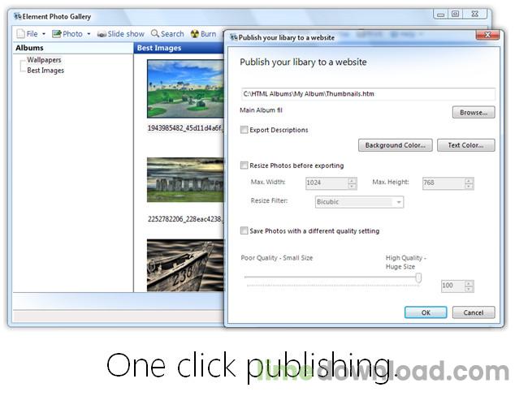The image size is (515, 396).
Task: Decrease Max. Width with down arrow
Action: pyautogui.click(x=352, y=187)
